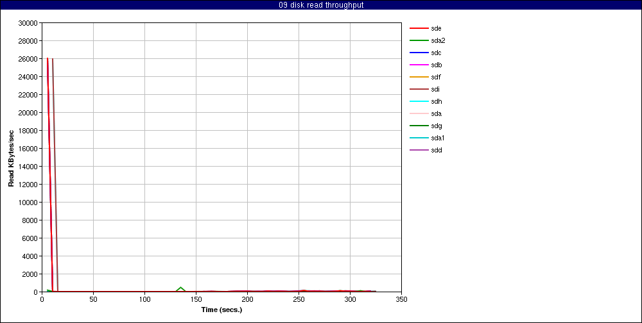Select the sdb legend label
This screenshot has width=642, height=323.
pos(436,65)
